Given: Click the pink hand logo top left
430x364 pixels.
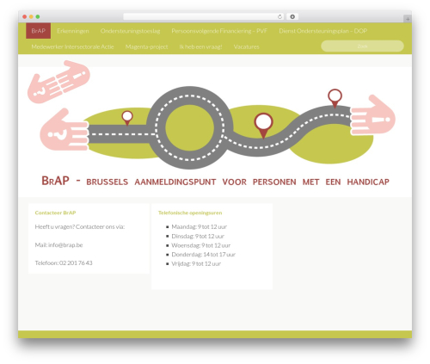Looking at the screenshot, I should click(58, 82).
